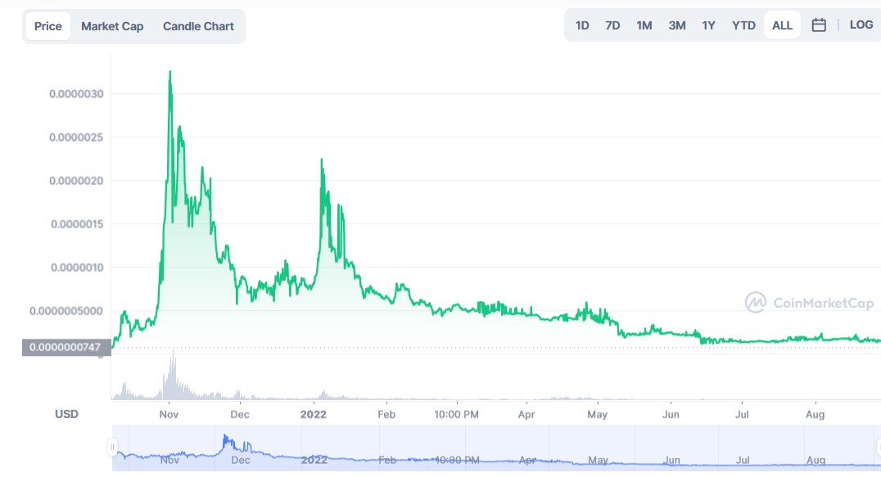This screenshot has width=881, height=477.
Task: Switch to the Candle Chart view
Action: pos(198,25)
